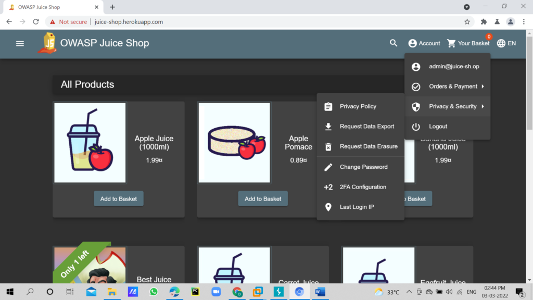Open the search magnifier icon
The image size is (533, 300).
point(394,43)
